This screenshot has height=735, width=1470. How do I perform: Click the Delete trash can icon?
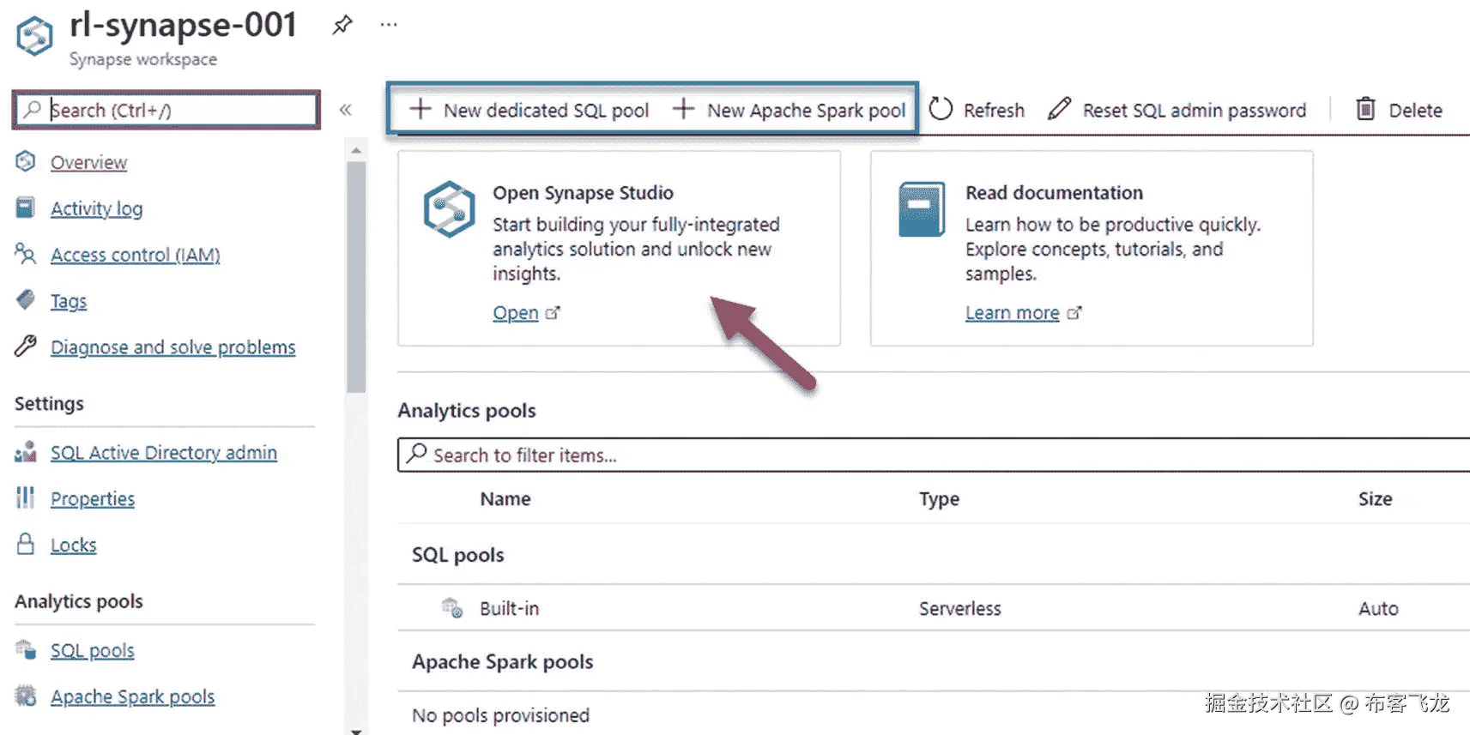pos(1365,110)
